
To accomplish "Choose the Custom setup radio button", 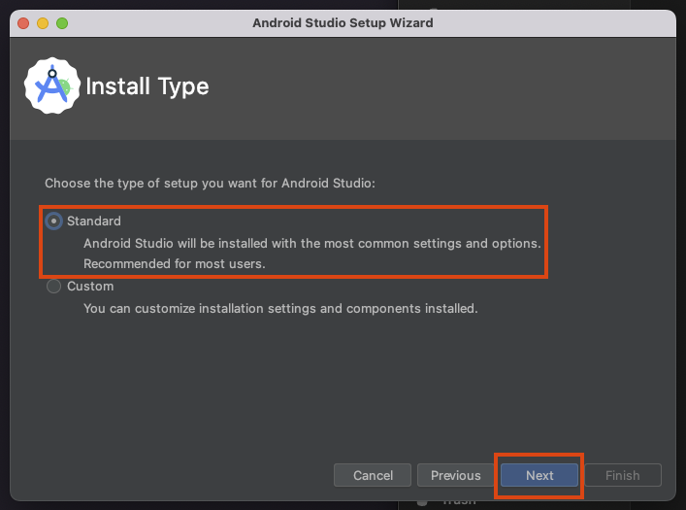I will point(53,287).
